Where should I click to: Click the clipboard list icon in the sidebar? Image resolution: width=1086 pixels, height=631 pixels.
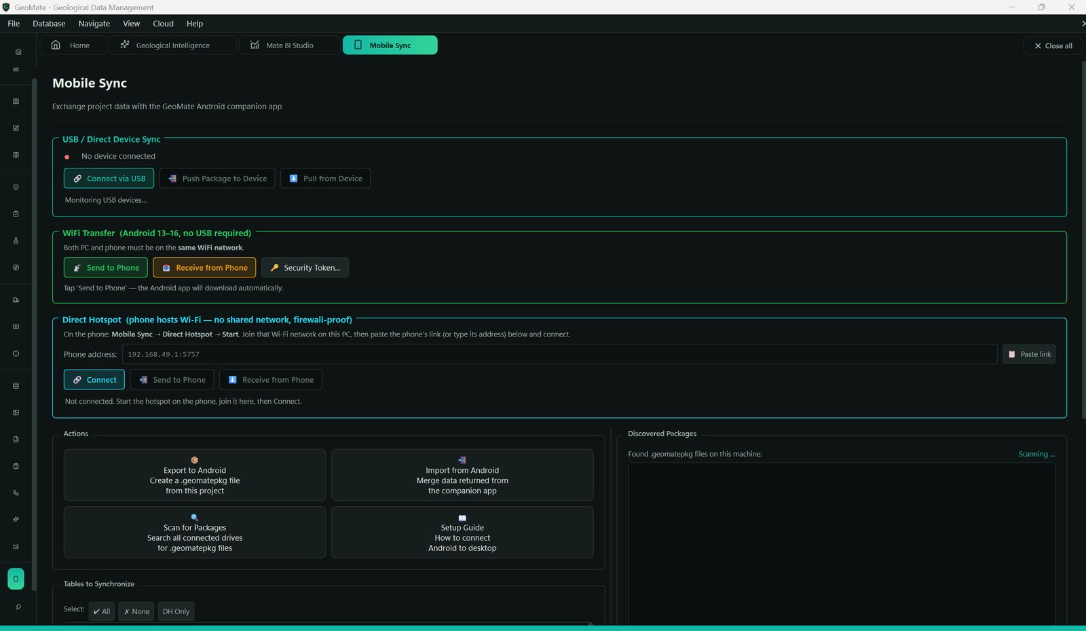[x=16, y=466]
